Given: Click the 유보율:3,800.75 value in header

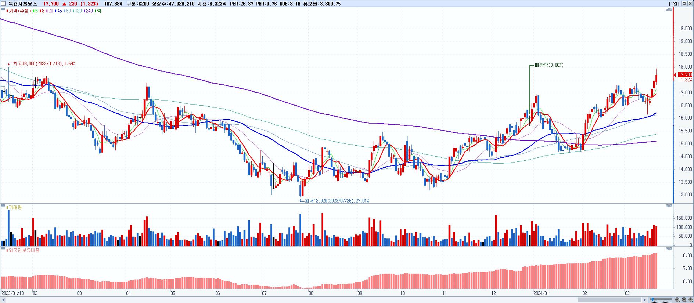Looking at the screenshot, I should [x=322, y=4].
